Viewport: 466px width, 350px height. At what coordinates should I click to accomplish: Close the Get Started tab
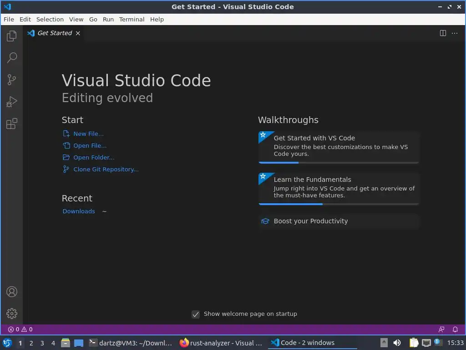78,33
